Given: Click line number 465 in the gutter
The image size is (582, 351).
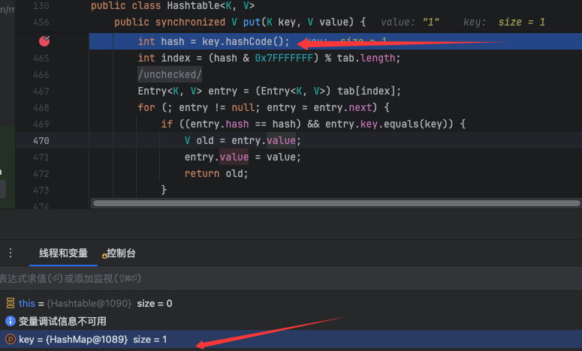Looking at the screenshot, I should (x=41, y=58).
